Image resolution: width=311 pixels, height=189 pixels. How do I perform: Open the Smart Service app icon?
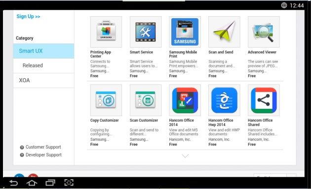tap(146, 32)
